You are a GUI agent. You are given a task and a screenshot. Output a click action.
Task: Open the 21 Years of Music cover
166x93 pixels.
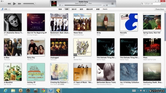82,72
